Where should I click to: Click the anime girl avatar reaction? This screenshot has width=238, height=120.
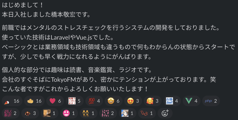[x=128, y=113]
